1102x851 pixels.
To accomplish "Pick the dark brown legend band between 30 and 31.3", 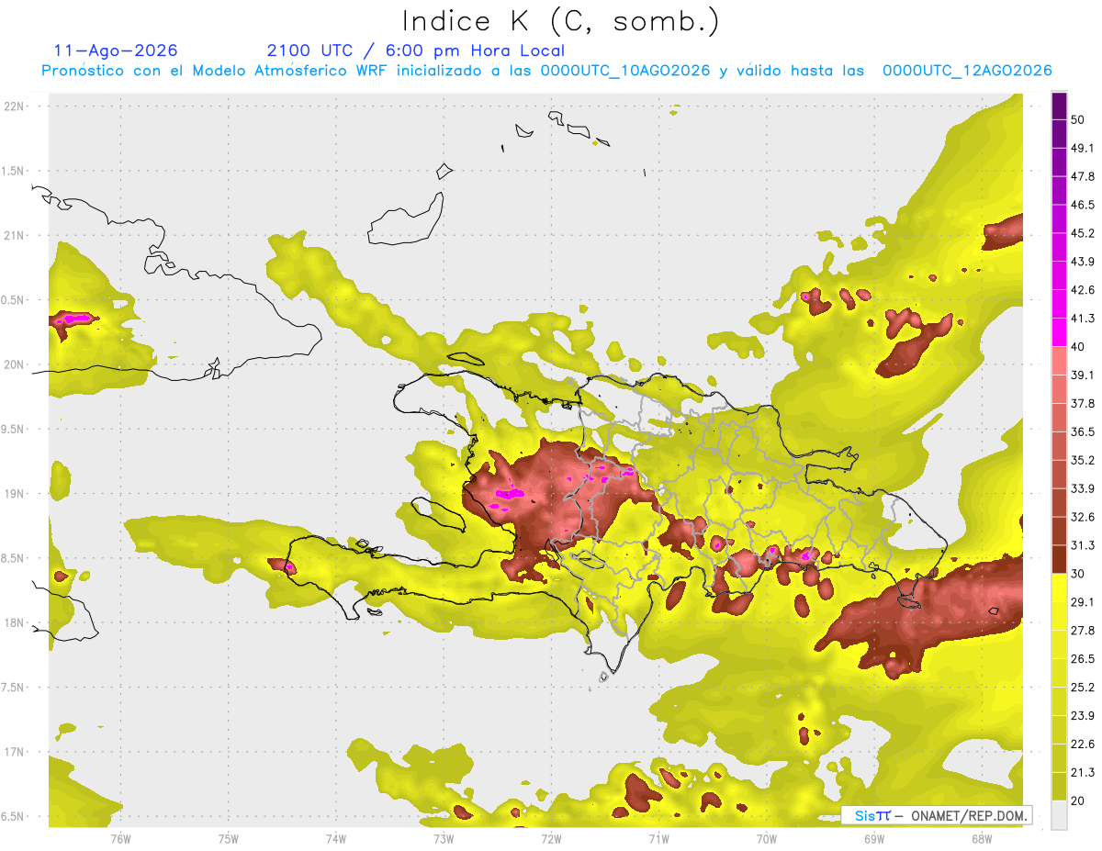I will 1059,560.
